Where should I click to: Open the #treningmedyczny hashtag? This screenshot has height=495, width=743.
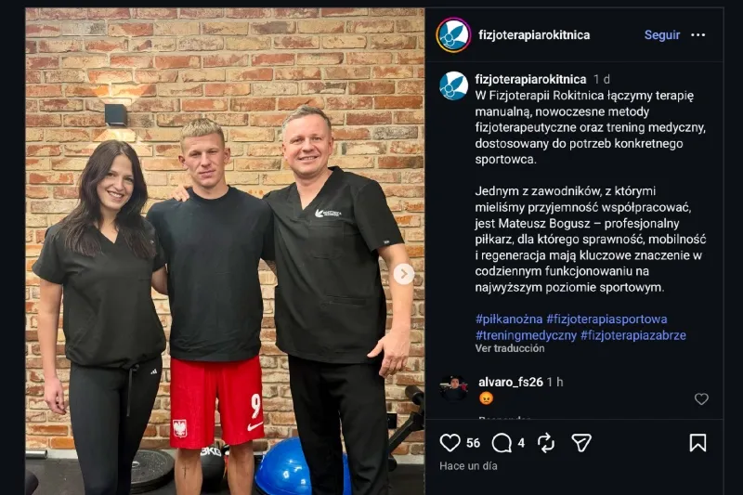(526, 335)
